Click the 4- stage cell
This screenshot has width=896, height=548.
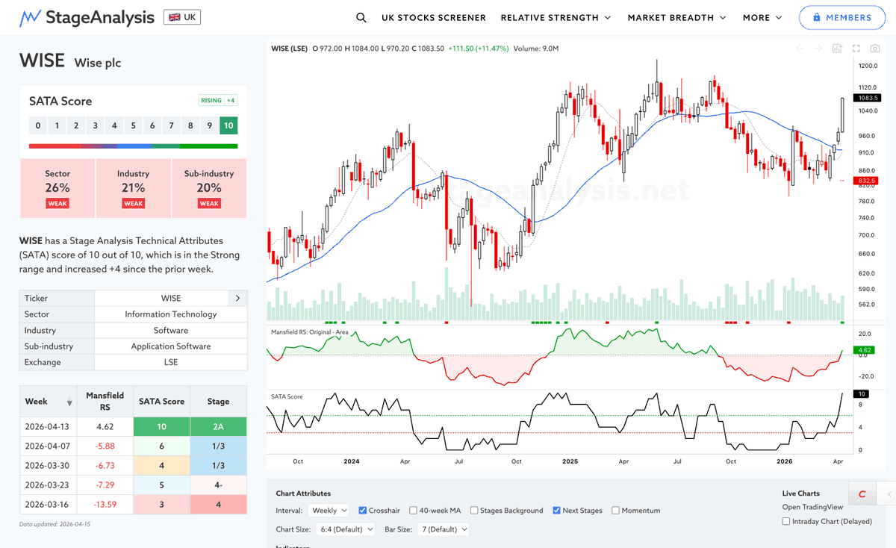pos(218,485)
